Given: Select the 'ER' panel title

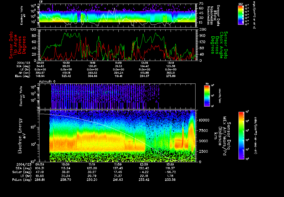Looking at the screenshot, I should pyautogui.click(x=41, y=2).
